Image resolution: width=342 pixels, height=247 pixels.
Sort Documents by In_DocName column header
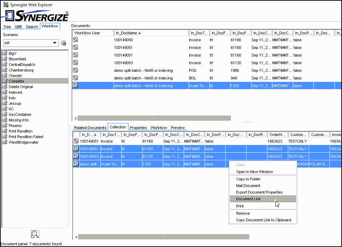pyautogui.click(x=151, y=33)
